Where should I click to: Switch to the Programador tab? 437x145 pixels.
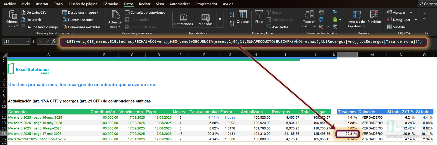click(x=206, y=4)
